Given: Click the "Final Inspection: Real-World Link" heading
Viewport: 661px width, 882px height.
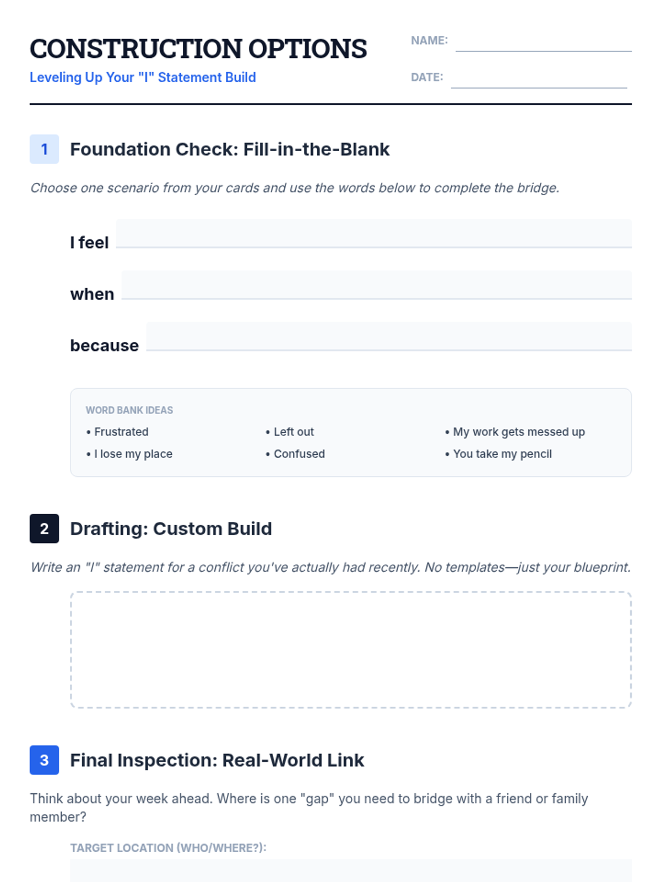Looking at the screenshot, I should point(217,760).
